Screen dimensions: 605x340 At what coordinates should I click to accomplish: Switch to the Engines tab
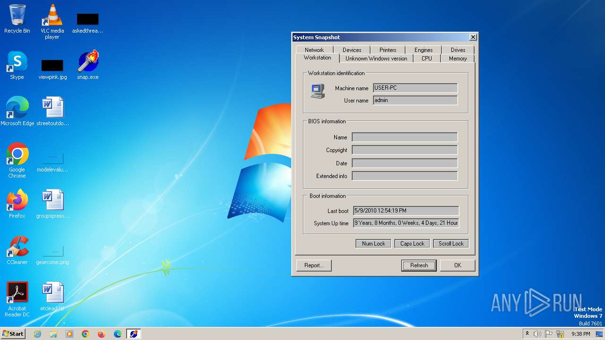(x=423, y=50)
